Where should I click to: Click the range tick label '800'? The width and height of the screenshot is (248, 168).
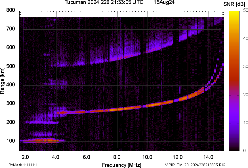coord(10,10)
